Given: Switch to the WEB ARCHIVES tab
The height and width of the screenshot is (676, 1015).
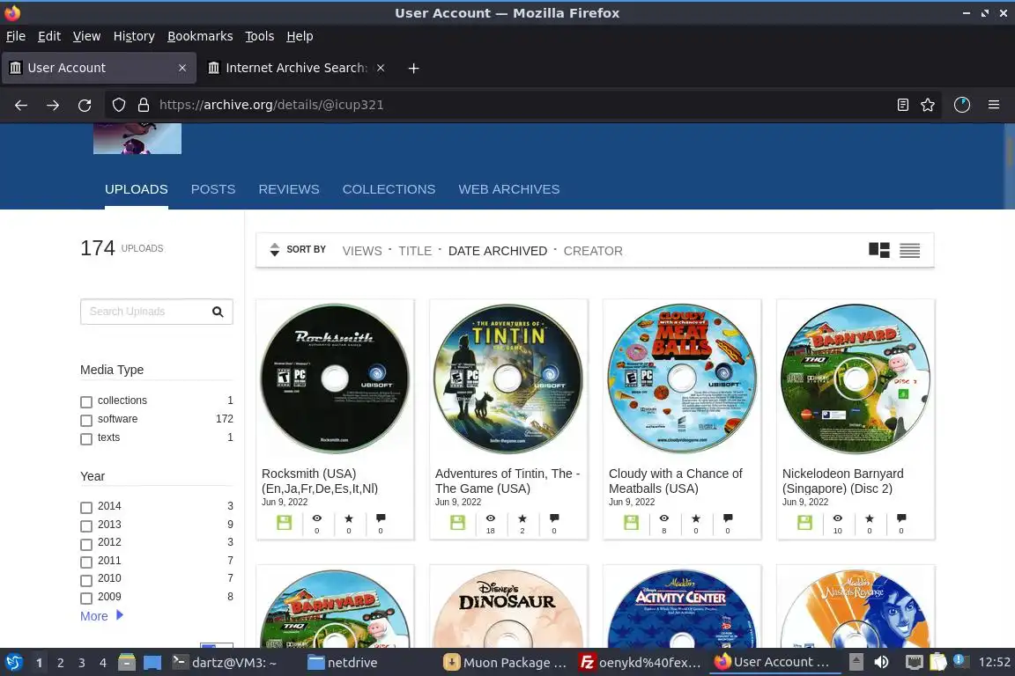Looking at the screenshot, I should 508,189.
